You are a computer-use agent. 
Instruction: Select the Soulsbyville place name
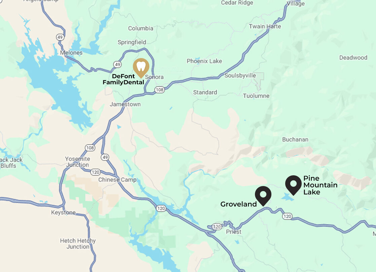coord(240,76)
